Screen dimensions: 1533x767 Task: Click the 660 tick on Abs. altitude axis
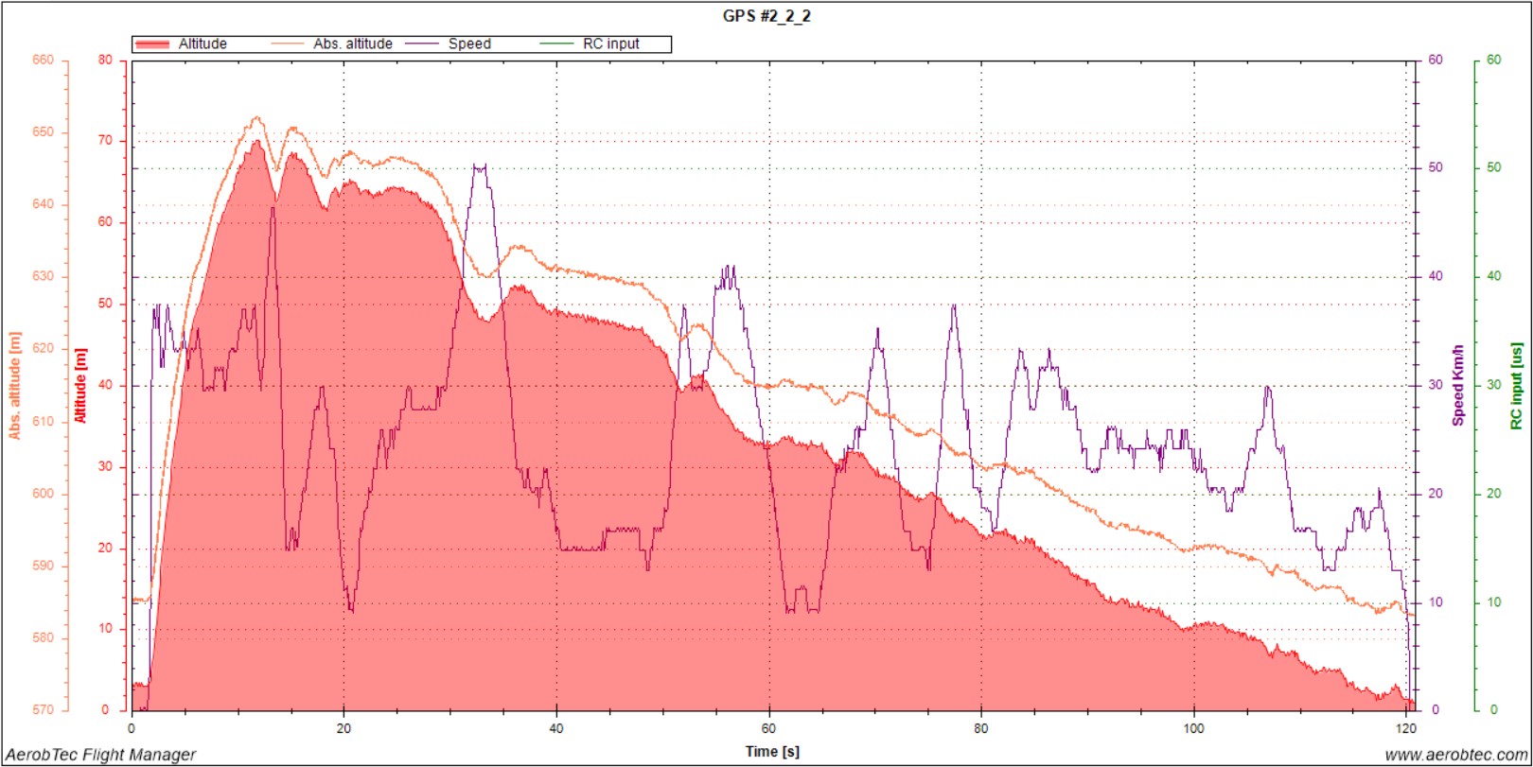tap(44, 60)
